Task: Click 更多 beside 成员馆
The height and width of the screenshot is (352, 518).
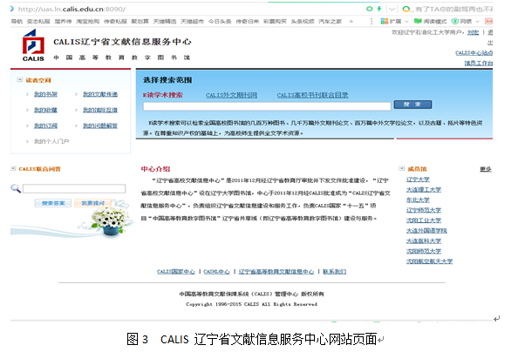Action: tap(486, 169)
